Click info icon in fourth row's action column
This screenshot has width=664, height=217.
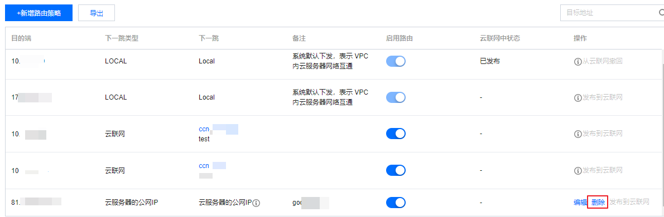577,171
